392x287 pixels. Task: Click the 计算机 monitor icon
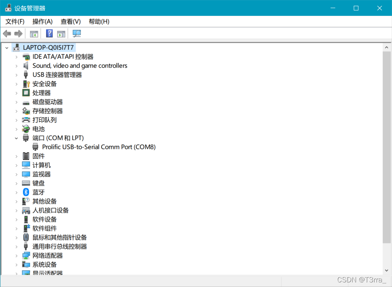click(26, 165)
